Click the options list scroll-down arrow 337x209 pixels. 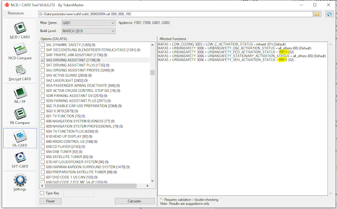click(x=152, y=181)
